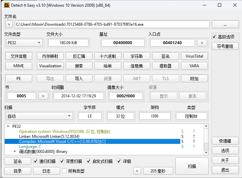Disable the 递归扫描 checkbox
The image size is (242, 178).
click(36, 161)
